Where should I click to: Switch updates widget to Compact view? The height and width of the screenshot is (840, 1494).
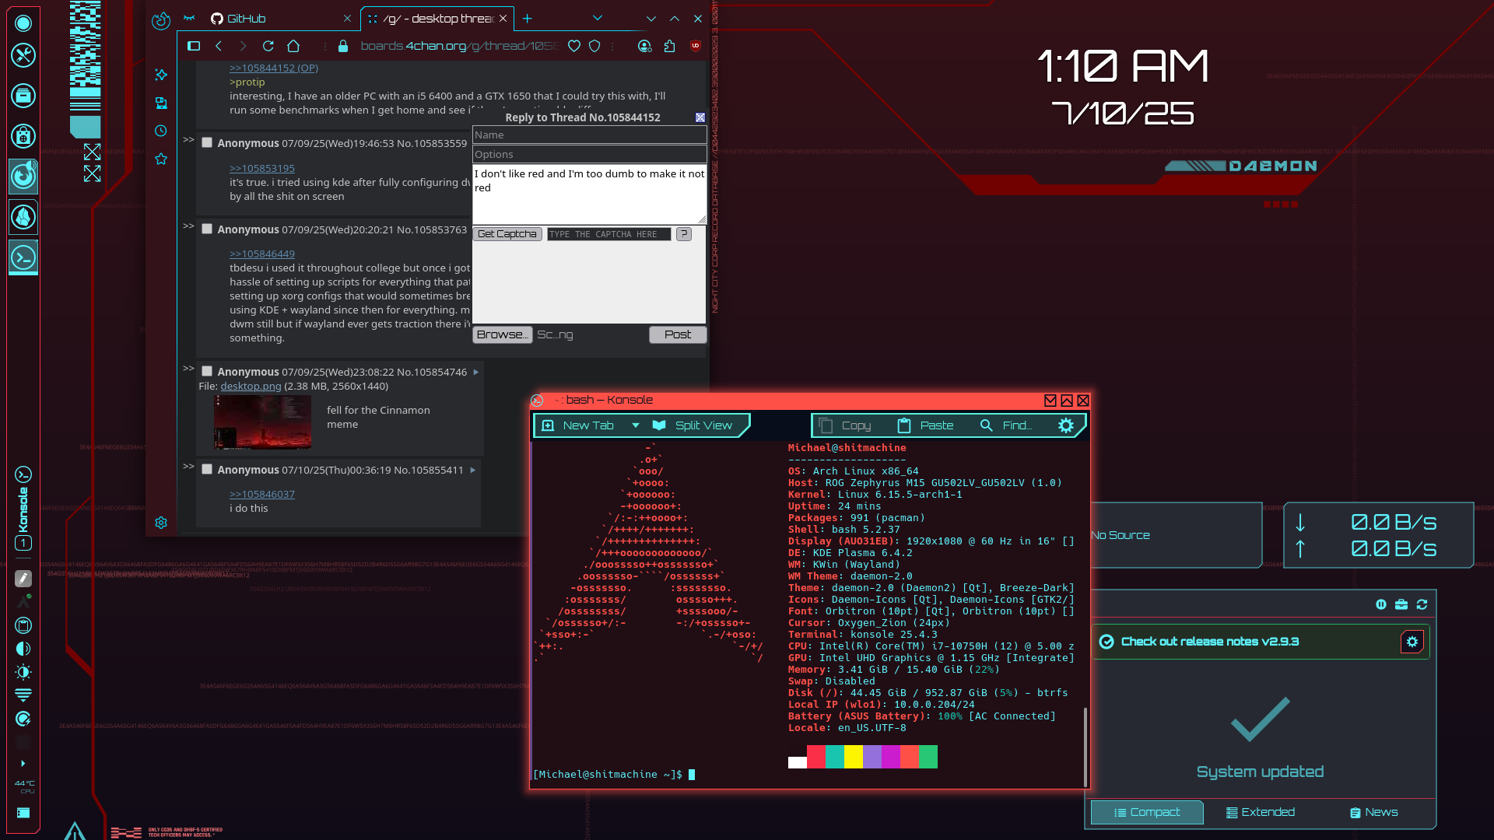tap(1147, 812)
